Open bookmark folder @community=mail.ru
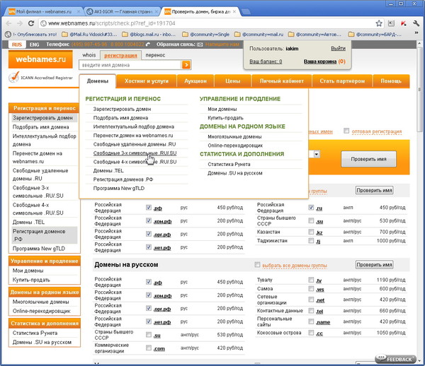 [x=259, y=35]
